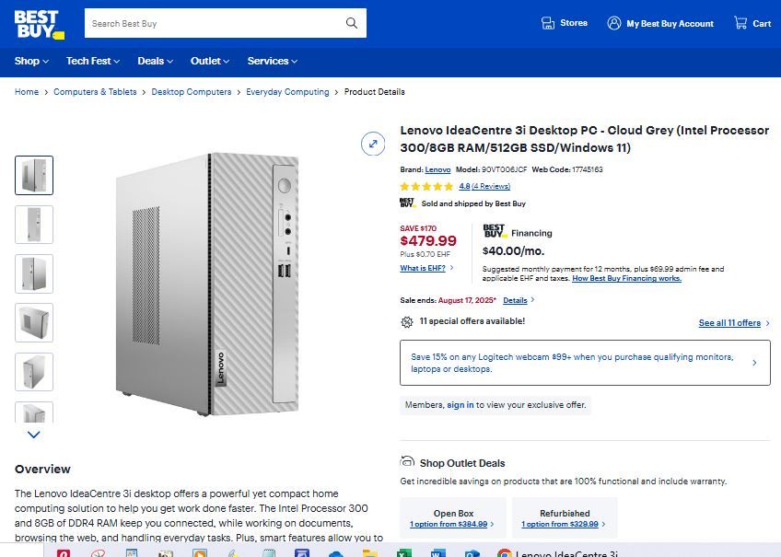
Task: Expand the Shop dropdown menu
Action: point(30,61)
